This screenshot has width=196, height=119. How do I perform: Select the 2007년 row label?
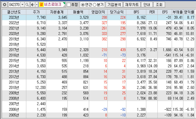click(x=14, y=104)
